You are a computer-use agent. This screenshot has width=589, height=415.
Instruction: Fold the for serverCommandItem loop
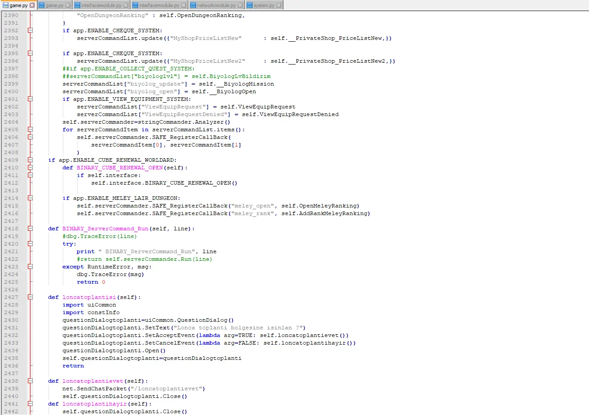pyautogui.click(x=30, y=130)
